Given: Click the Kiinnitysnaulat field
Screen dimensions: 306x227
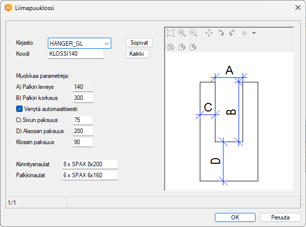Looking at the screenshot, I should click(90, 164).
